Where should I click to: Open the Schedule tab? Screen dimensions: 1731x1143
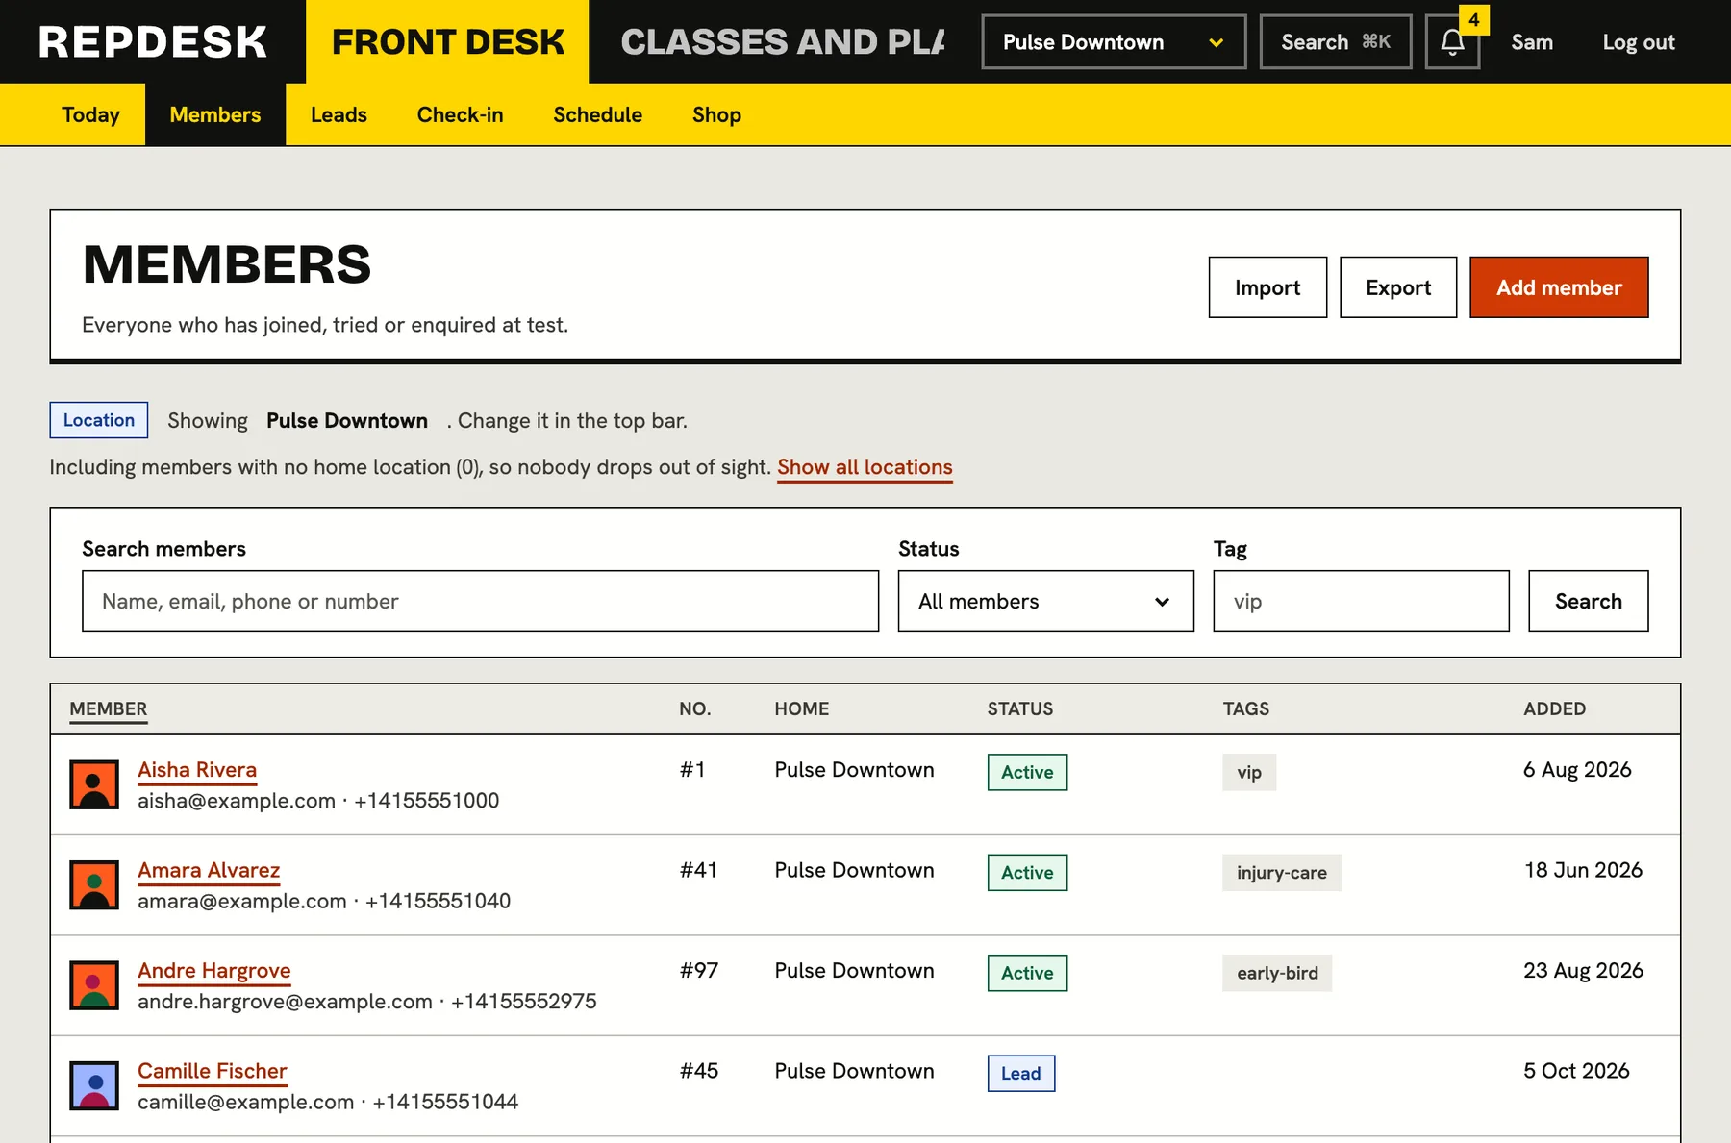pyautogui.click(x=597, y=114)
